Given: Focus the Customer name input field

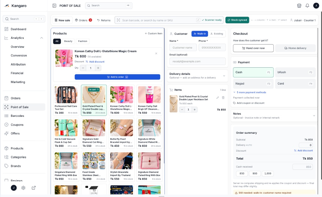Looking at the screenshot, I should pyautogui.click(x=183, y=48).
